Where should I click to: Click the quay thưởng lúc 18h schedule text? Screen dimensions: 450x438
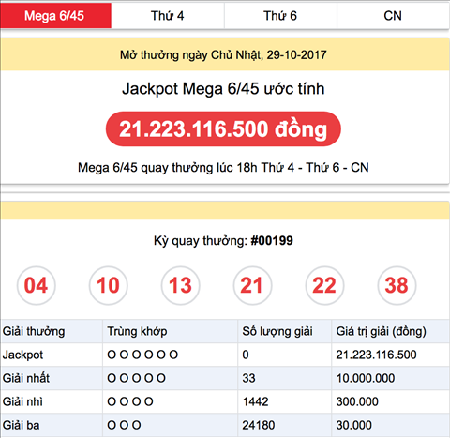[x=223, y=168]
